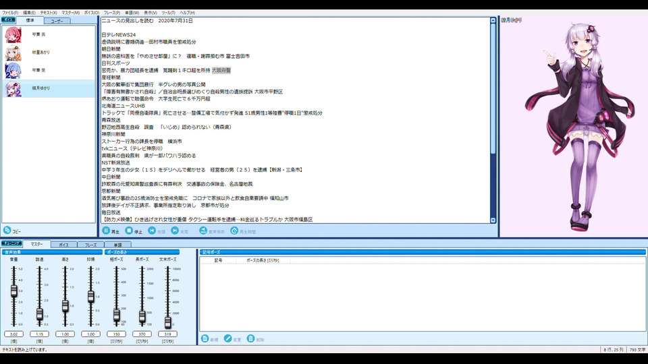Select the 琴葉 茜 pink-haired voice avatar

pos(13,34)
